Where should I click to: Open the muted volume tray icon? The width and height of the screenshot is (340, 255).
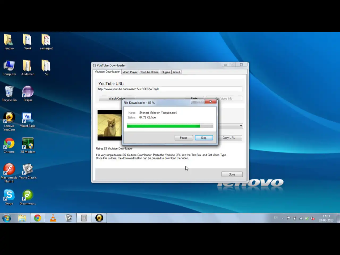(x=313, y=218)
